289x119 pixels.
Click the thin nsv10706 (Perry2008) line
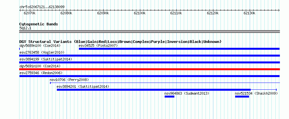165,83
